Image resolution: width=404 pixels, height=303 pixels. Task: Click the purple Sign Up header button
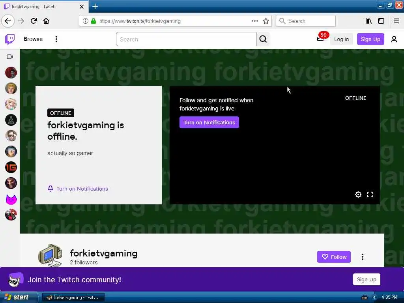(370, 39)
